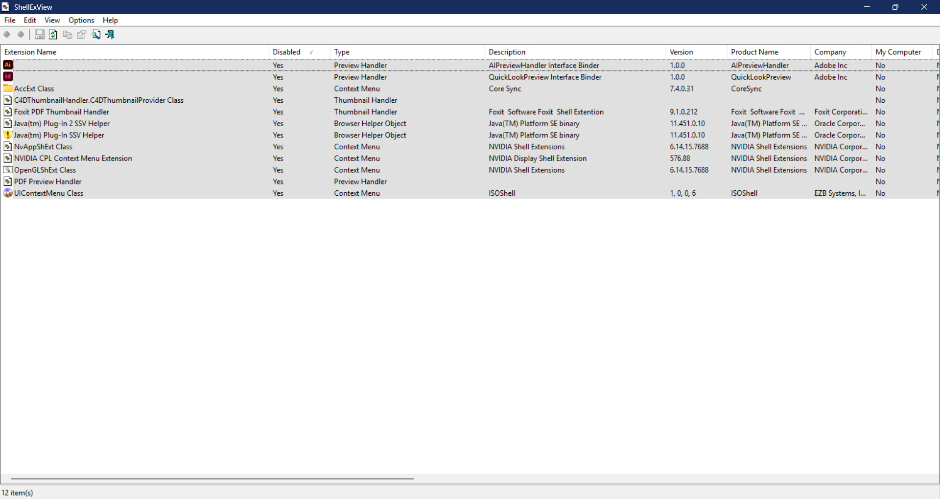Click the Find magnifier toolbar icon
940x499 pixels.
(x=96, y=34)
